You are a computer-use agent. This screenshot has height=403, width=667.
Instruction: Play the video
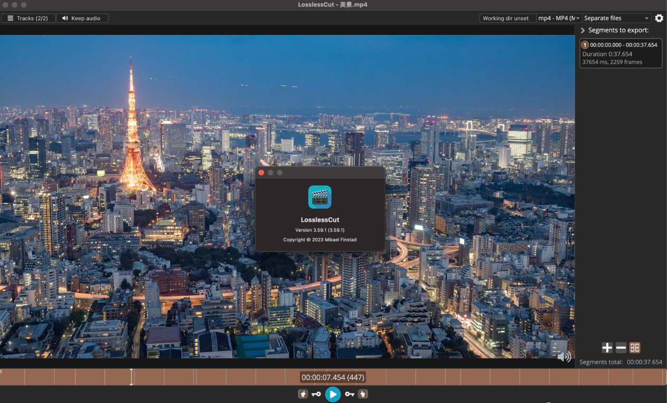[333, 394]
